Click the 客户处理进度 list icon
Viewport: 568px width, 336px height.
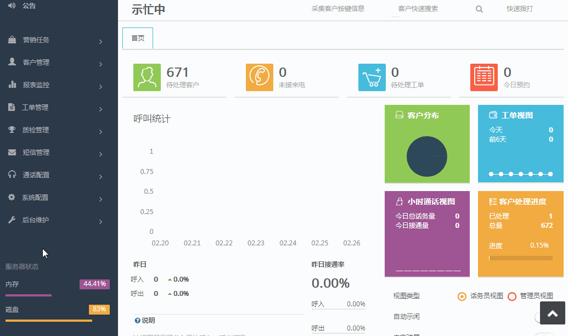coord(493,201)
